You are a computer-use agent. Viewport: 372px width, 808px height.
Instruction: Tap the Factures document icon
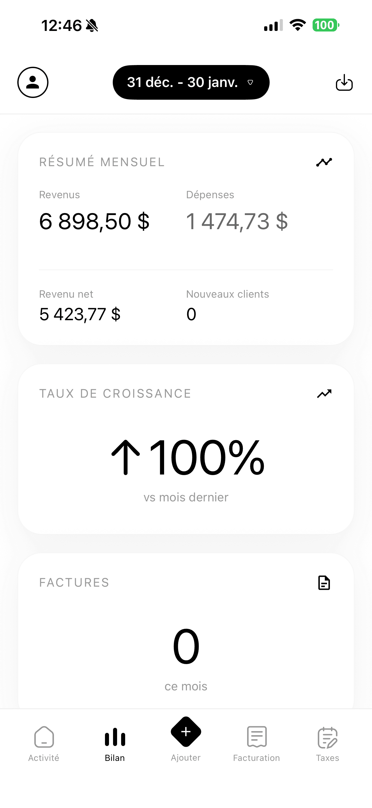pyautogui.click(x=324, y=583)
